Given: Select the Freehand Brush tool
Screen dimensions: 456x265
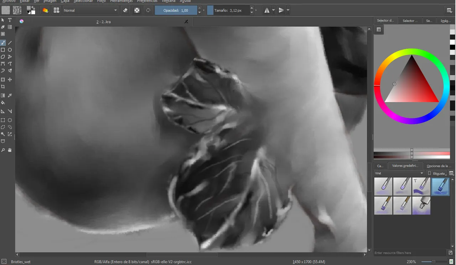Looking at the screenshot, I should tap(3, 43).
